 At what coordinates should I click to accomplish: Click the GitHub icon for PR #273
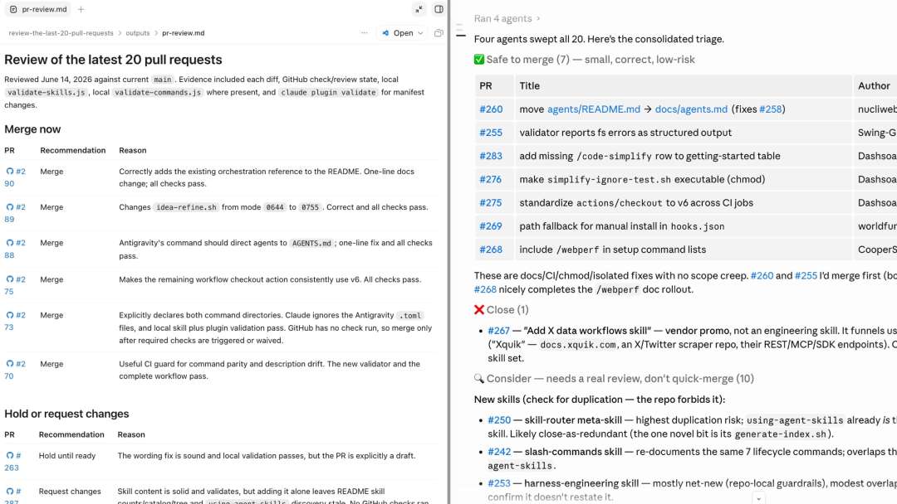pos(10,315)
